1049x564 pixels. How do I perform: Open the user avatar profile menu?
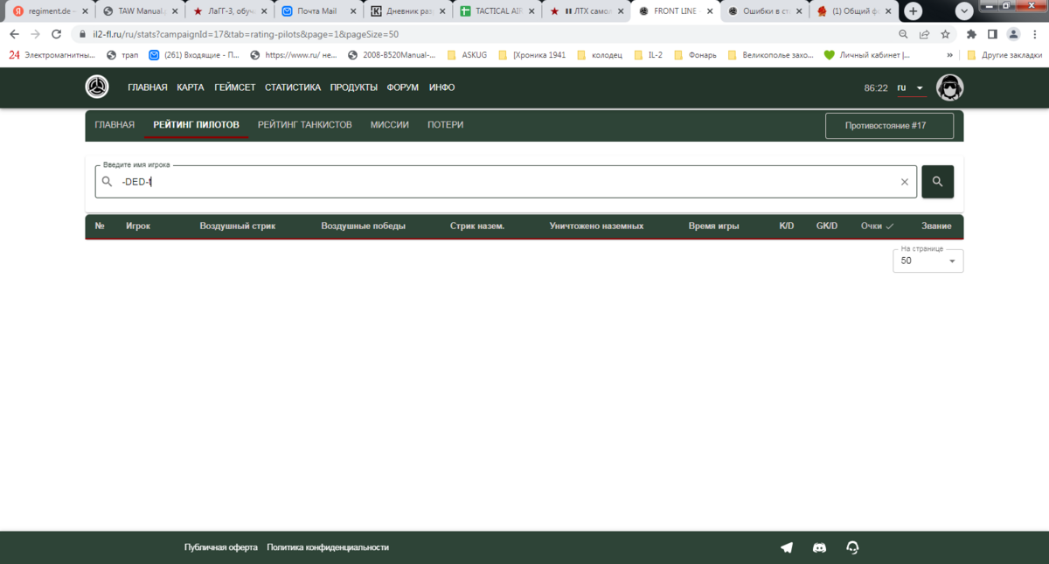949,87
